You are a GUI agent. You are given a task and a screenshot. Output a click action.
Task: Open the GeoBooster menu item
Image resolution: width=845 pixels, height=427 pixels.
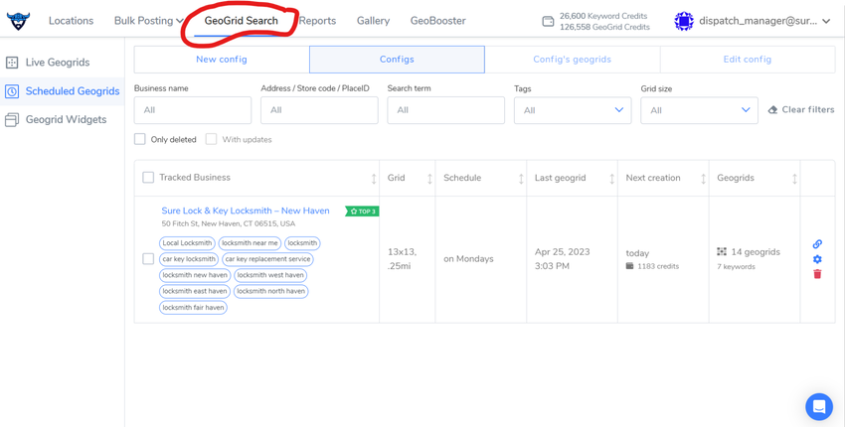438,21
